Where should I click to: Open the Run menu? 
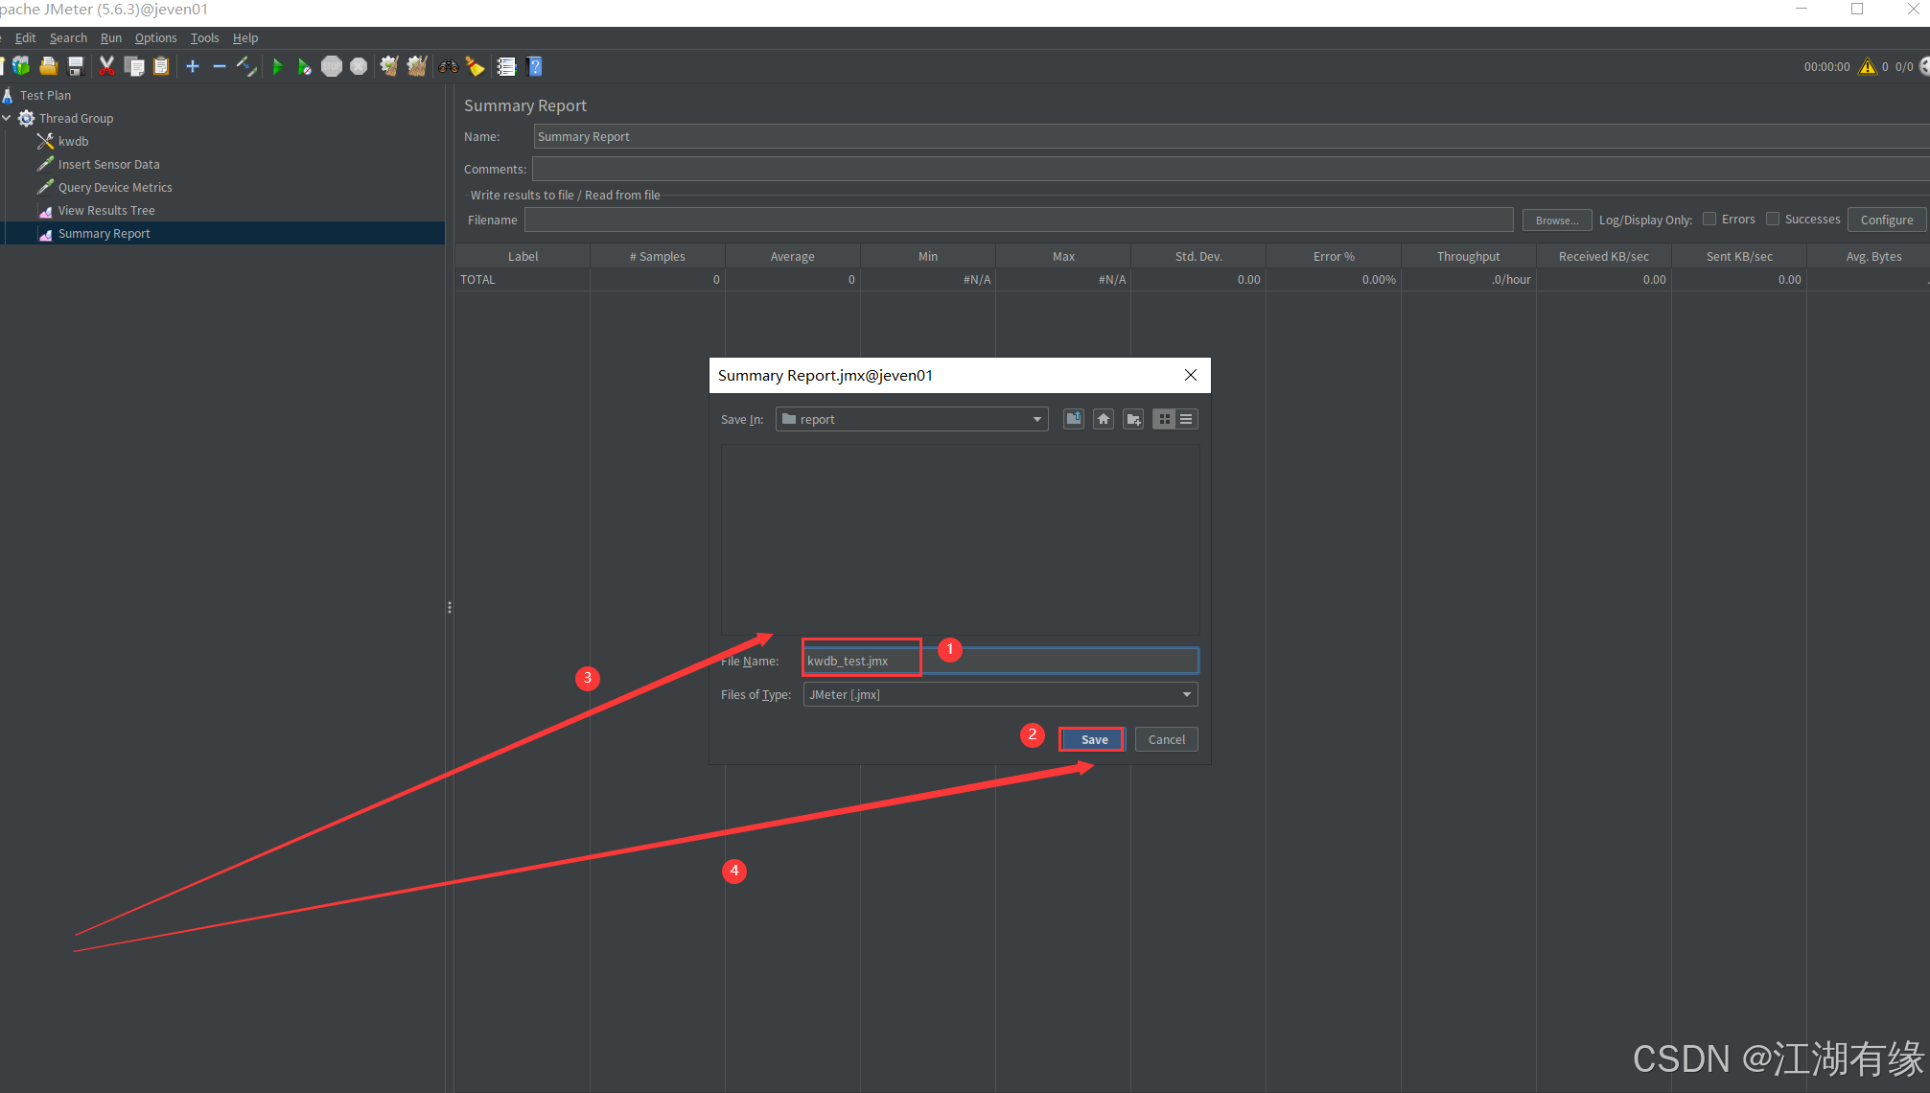click(111, 37)
